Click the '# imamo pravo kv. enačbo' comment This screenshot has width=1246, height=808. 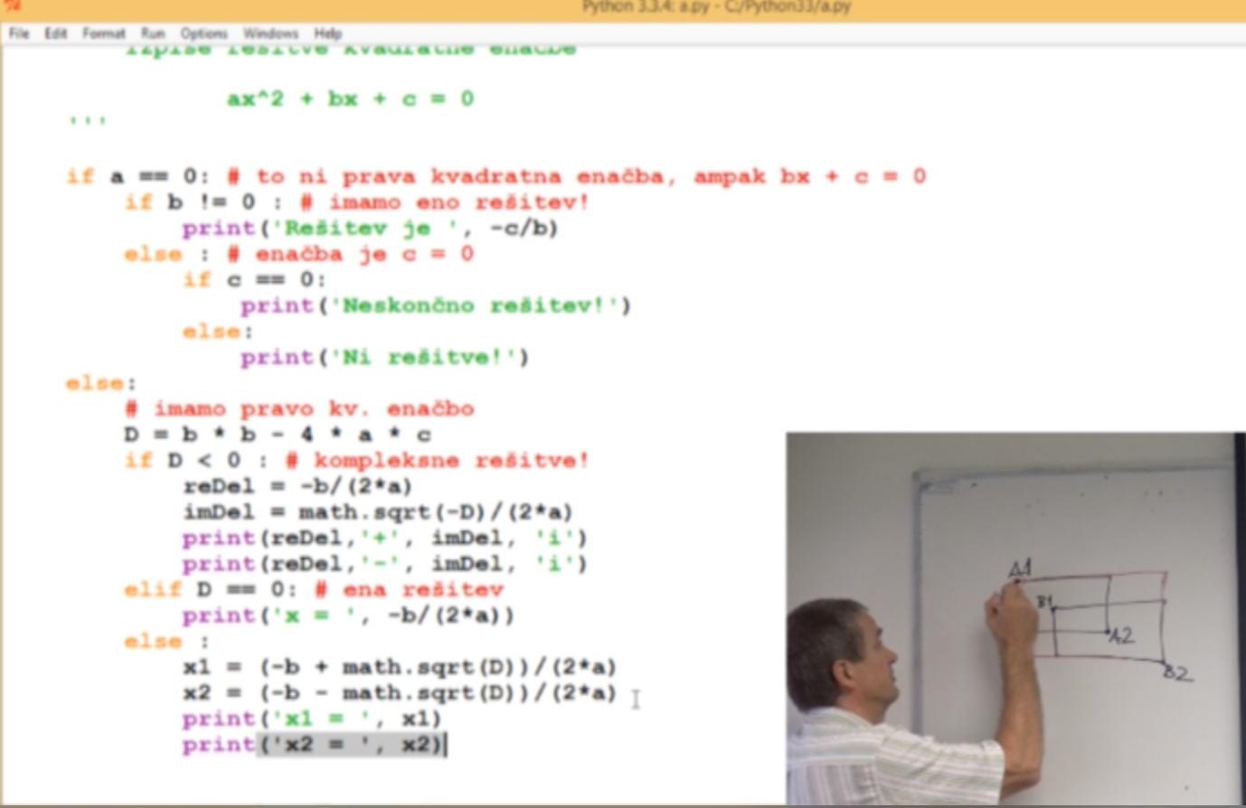(x=298, y=409)
